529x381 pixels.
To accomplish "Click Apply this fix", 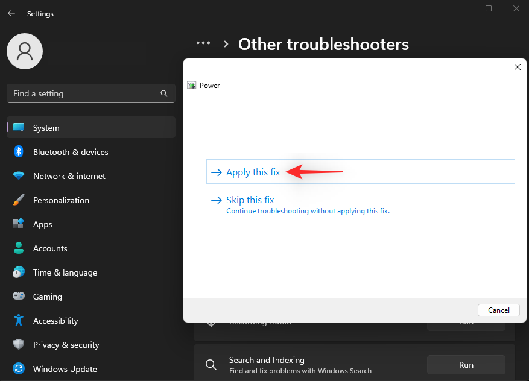I will click(252, 172).
